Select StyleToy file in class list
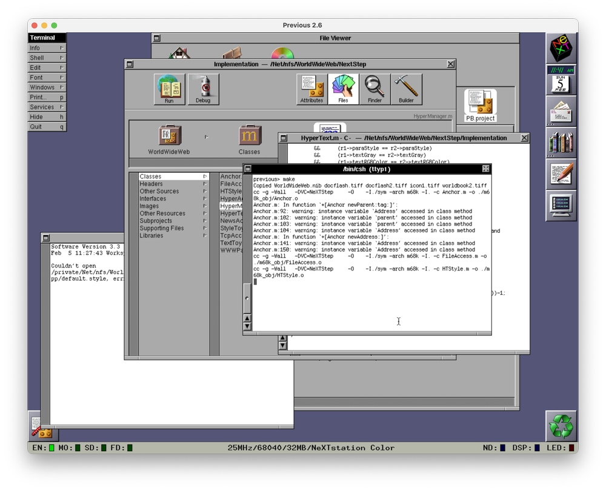This screenshot has height=490, width=606. (231, 228)
